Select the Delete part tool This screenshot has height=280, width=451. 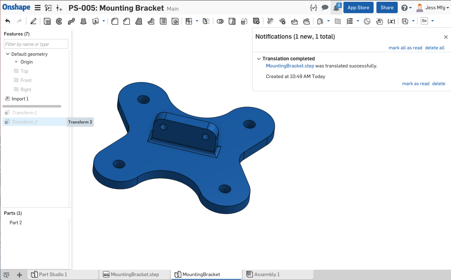click(256, 21)
